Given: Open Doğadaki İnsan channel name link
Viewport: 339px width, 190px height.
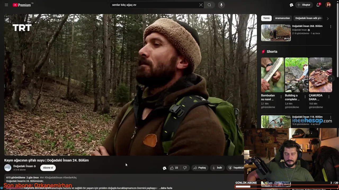Looking at the screenshot, I should click(x=23, y=166).
